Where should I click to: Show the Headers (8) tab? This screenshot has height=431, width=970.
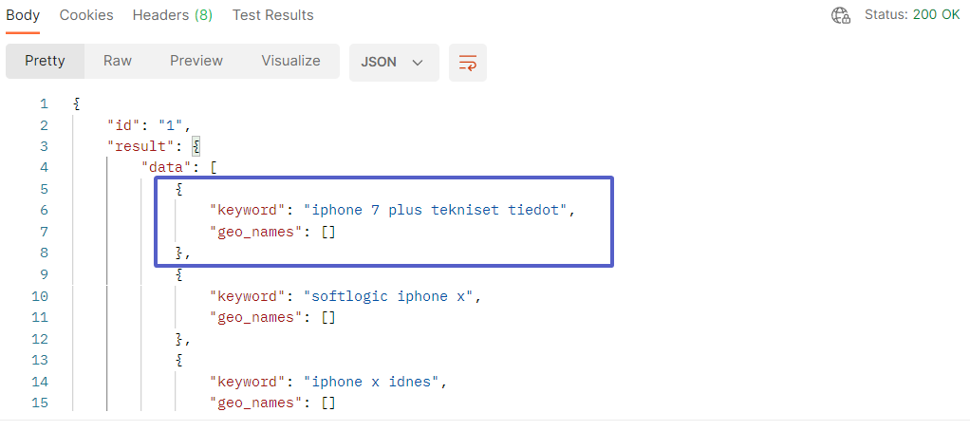point(173,15)
